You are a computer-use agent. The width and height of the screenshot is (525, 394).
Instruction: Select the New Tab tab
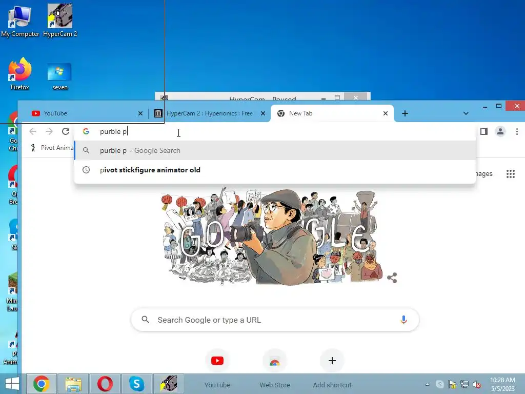pos(332,113)
